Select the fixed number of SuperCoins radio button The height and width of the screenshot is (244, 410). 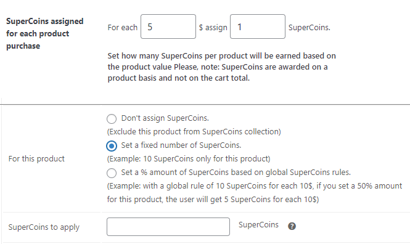click(x=112, y=146)
